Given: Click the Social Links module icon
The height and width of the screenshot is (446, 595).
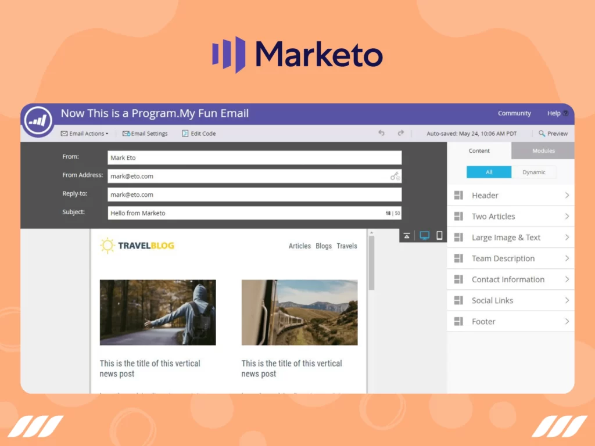Looking at the screenshot, I should click(458, 300).
